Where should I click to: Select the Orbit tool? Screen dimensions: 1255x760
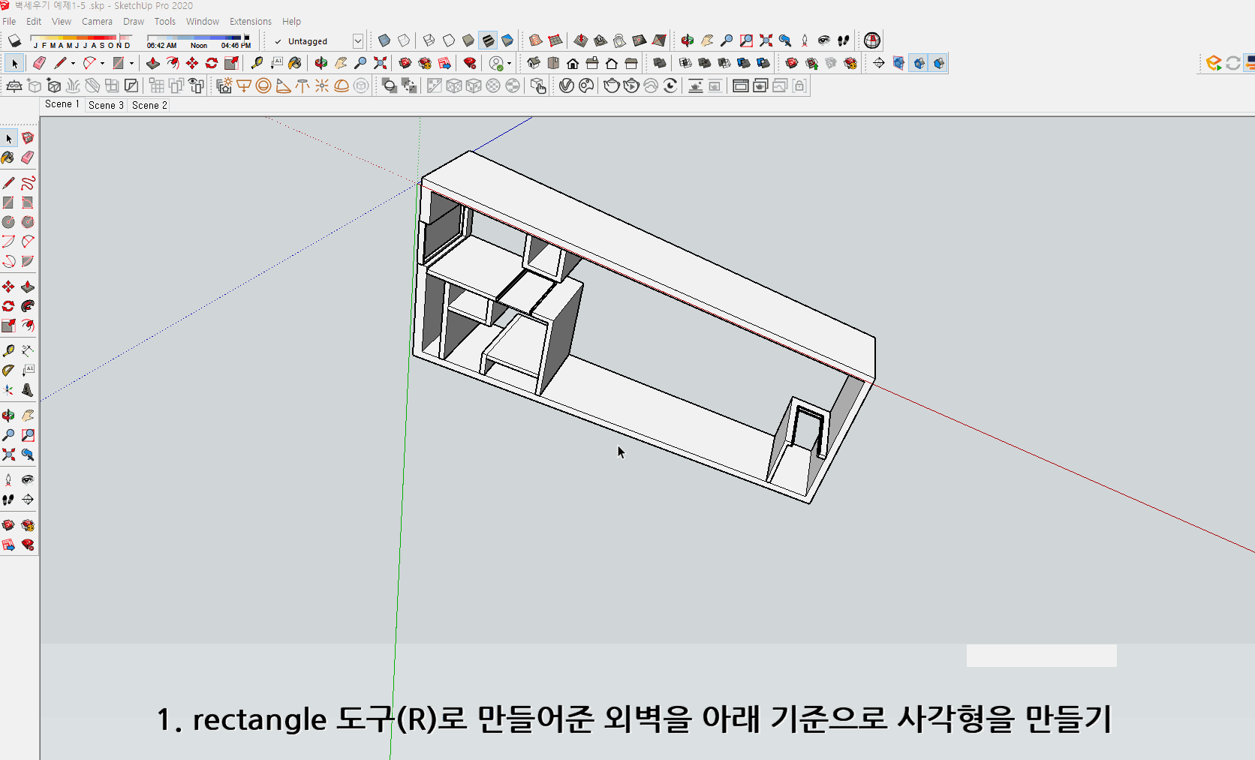(x=320, y=63)
